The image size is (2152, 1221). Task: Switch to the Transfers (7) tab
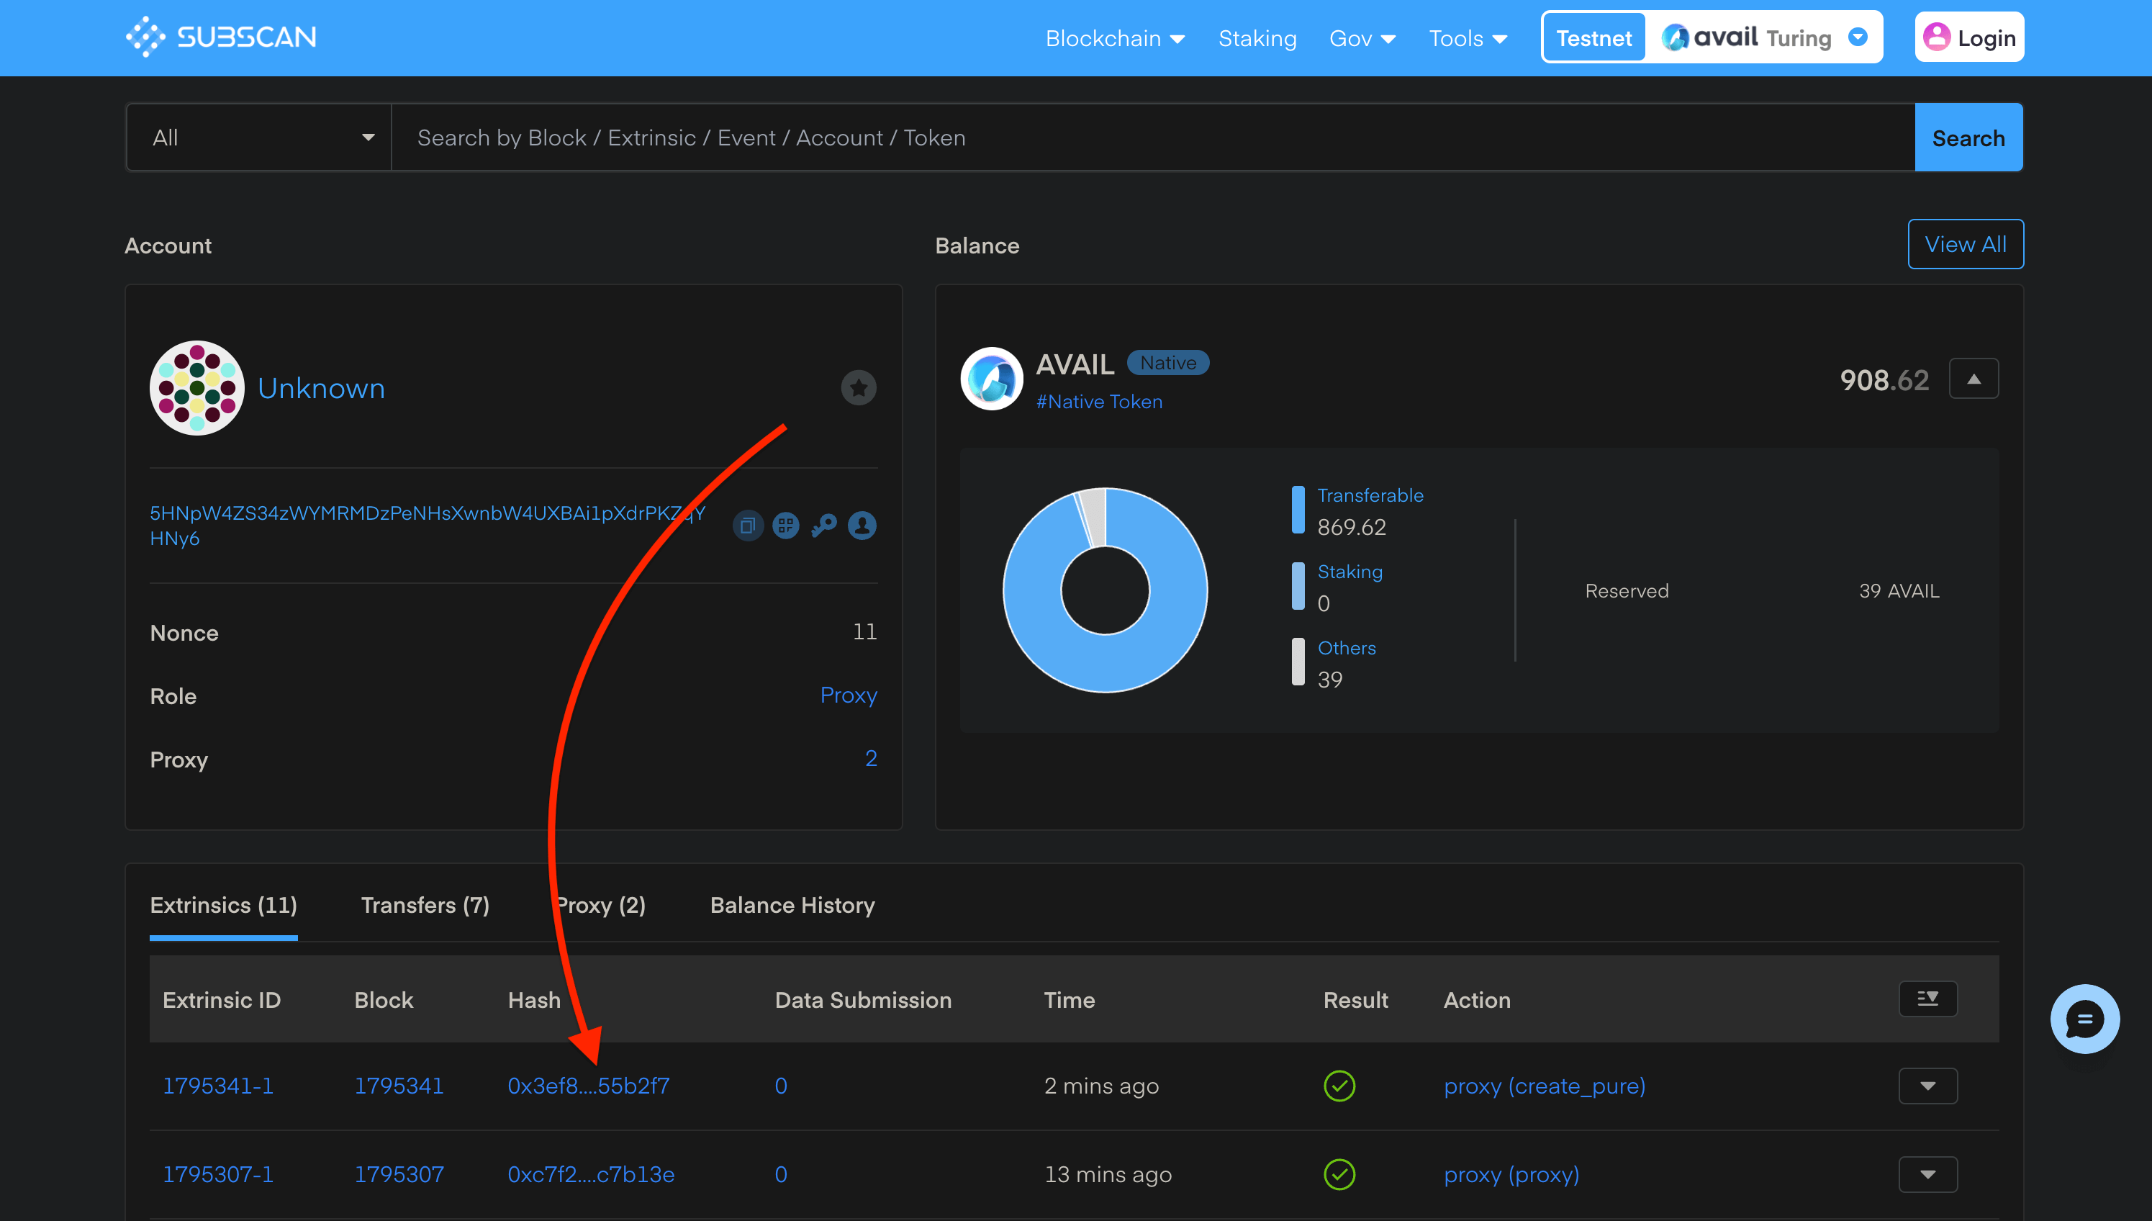pos(425,905)
